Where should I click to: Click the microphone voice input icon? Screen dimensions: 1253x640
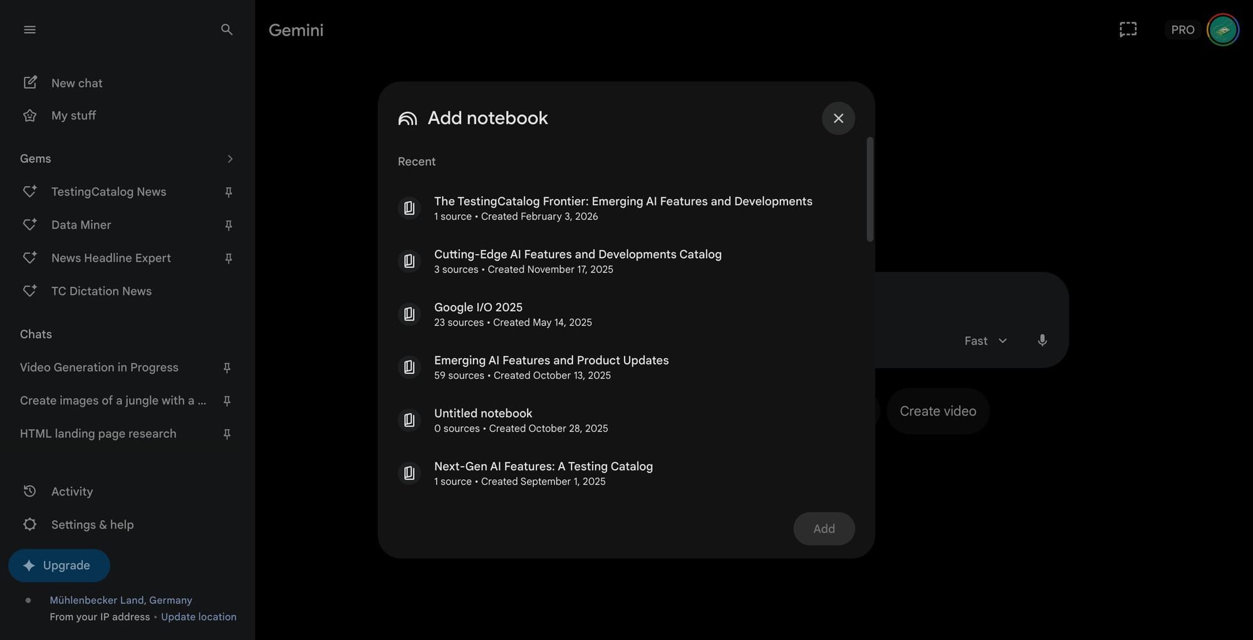(x=1042, y=341)
